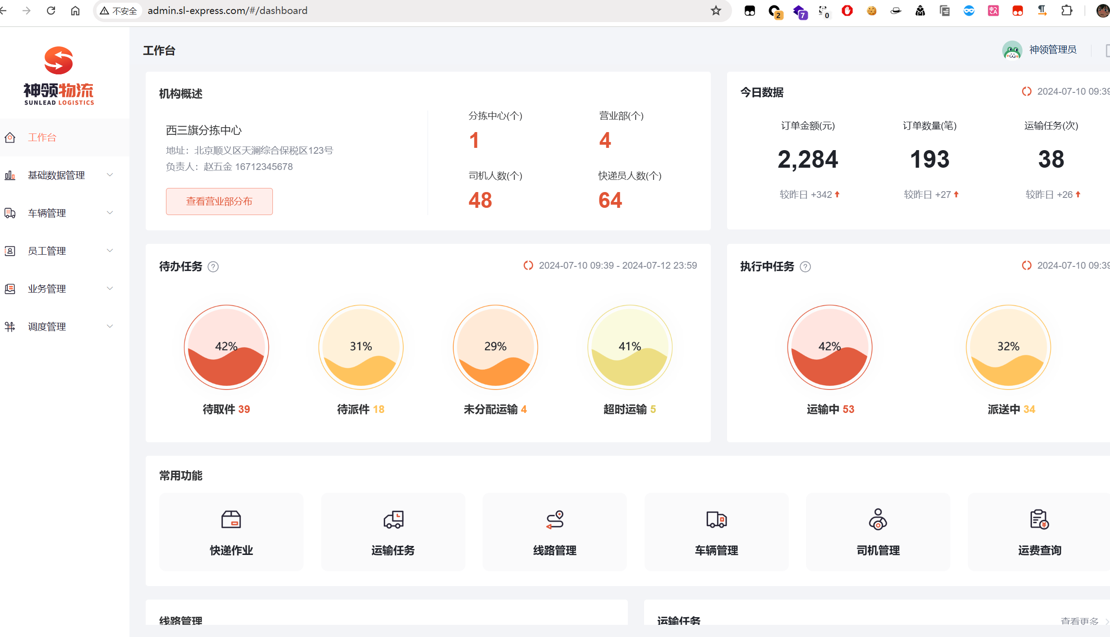Click the 业务管理 document icon in sidebar
This screenshot has height=637, width=1110.
click(x=10, y=289)
